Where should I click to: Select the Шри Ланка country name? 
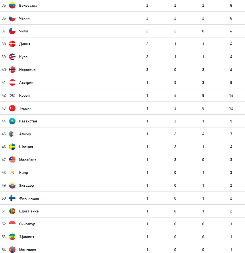pos(29,211)
